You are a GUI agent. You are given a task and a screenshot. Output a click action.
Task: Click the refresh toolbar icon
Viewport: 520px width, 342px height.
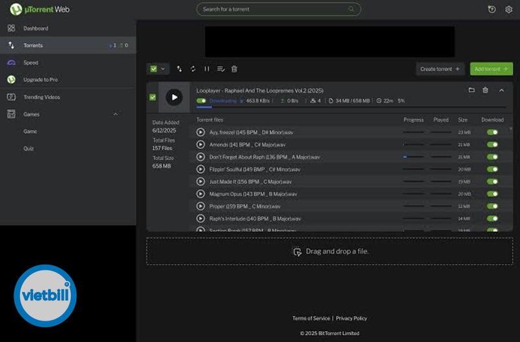[192, 69]
